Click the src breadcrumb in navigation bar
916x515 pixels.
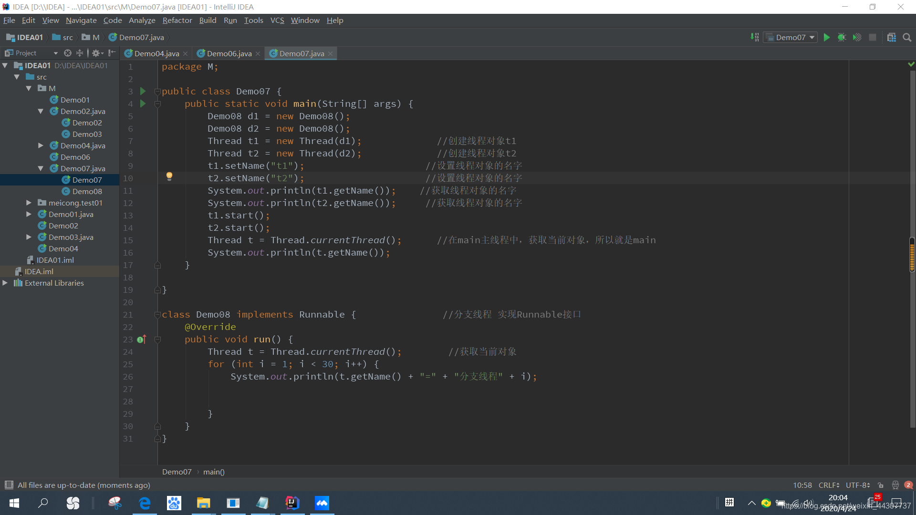pyautogui.click(x=62, y=37)
